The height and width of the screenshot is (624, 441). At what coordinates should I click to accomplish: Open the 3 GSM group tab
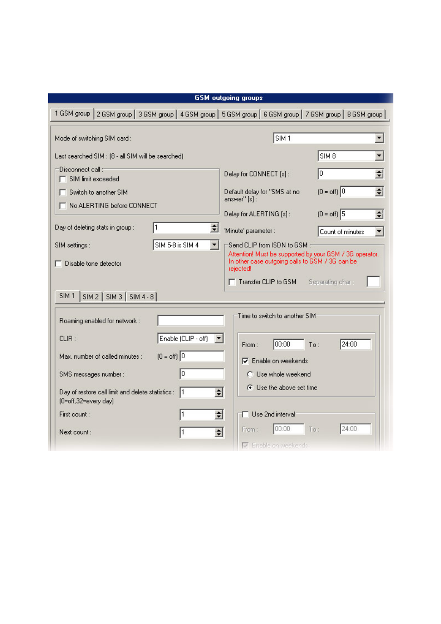point(156,114)
